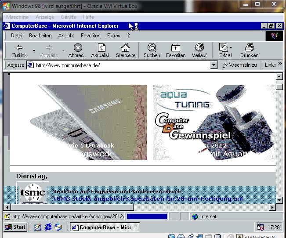Open the VirtualBox Anzeige menu
The image size is (286, 238).
45,17
